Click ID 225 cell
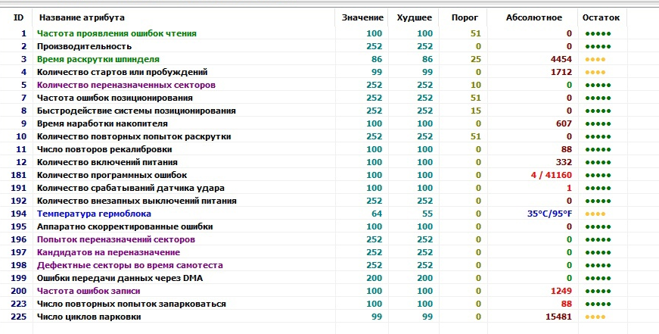659x334 pixels. coord(18,317)
